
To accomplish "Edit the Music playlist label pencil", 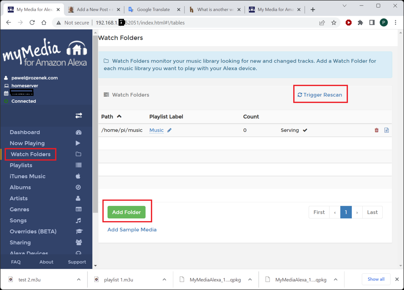I will click(169, 130).
